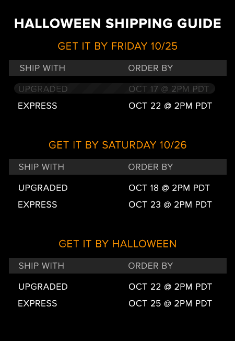235x341 pixels.
Task: Click Ship With header in Friday table
Action: click(42, 68)
